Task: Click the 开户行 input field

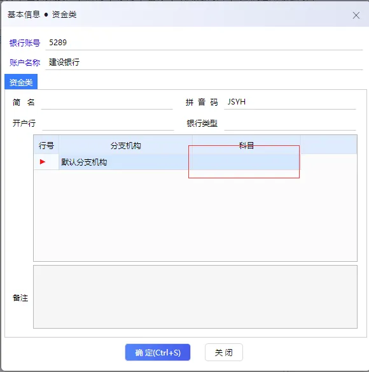Action: pos(108,124)
